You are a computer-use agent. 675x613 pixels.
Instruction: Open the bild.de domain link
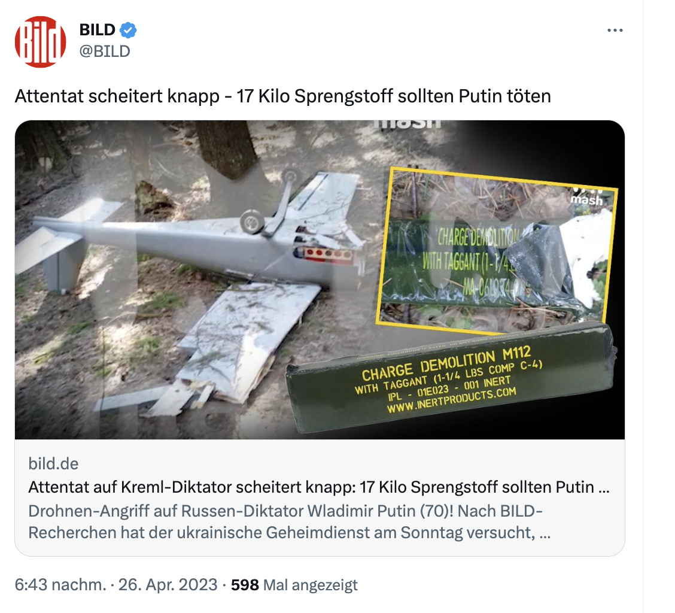(x=53, y=463)
